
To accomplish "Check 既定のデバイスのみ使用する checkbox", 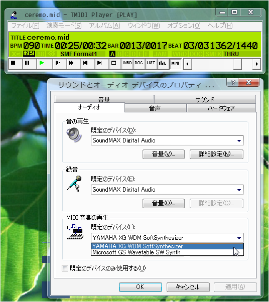I will pos(65,268).
